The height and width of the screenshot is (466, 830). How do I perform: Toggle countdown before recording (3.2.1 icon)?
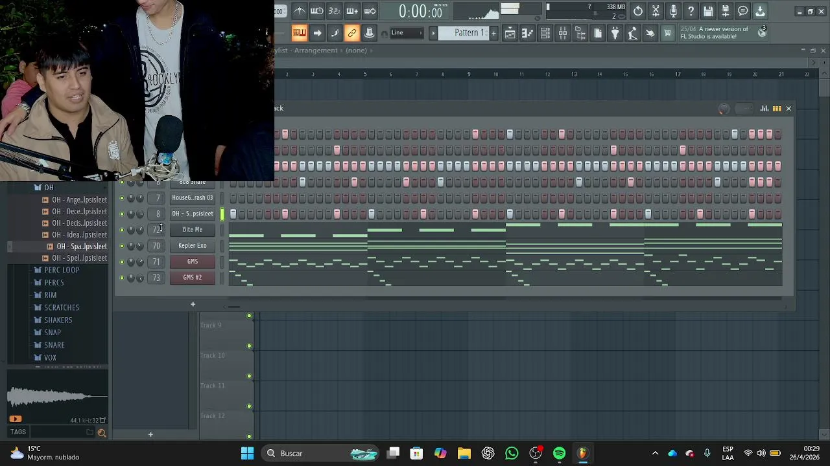(334, 11)
